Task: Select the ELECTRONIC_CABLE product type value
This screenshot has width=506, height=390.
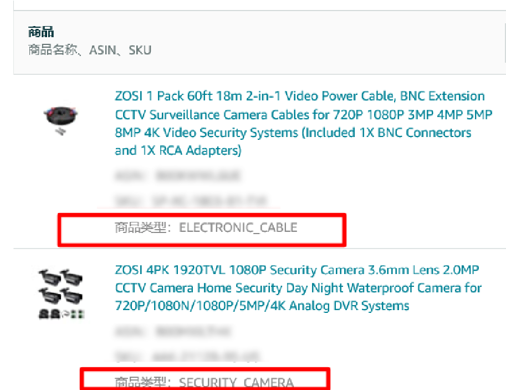Action: coord(238,227)
